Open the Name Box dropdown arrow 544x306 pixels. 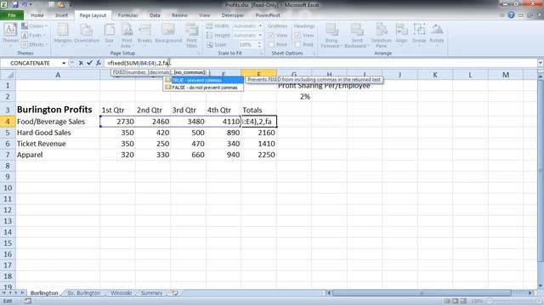(x=64, y=63)
